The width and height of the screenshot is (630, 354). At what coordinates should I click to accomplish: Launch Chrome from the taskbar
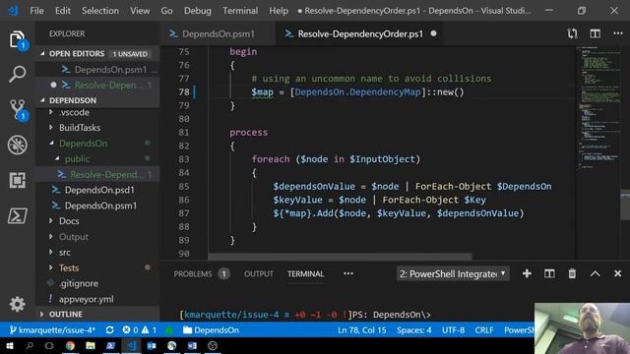pos(70,345)
